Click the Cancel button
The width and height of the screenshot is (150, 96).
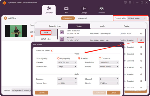[113, 93]
